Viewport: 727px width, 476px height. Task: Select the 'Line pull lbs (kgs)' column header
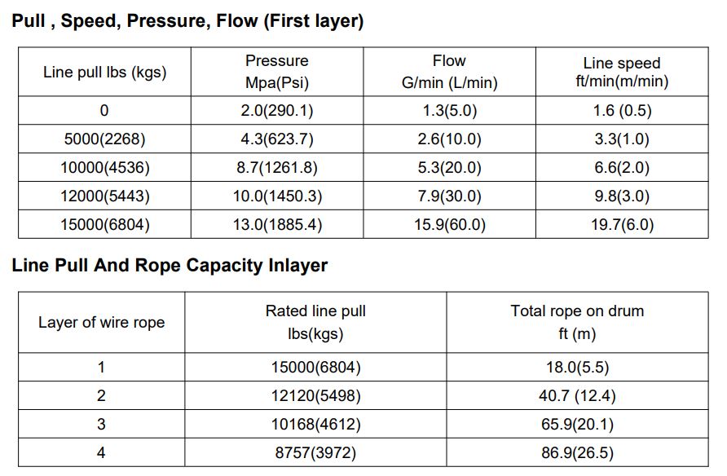pos(104,73)
